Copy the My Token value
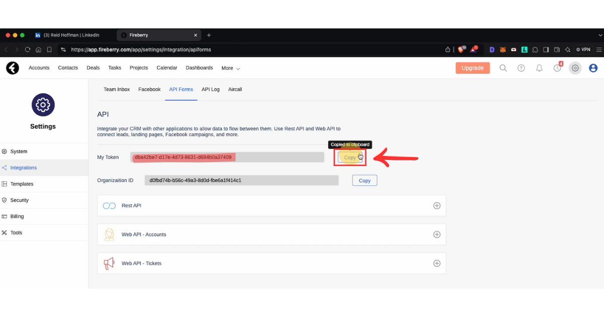Image resolution: width=604 pixels, height=317 pixels. [x=350, y=157]
